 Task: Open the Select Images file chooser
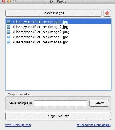point(53,13)
